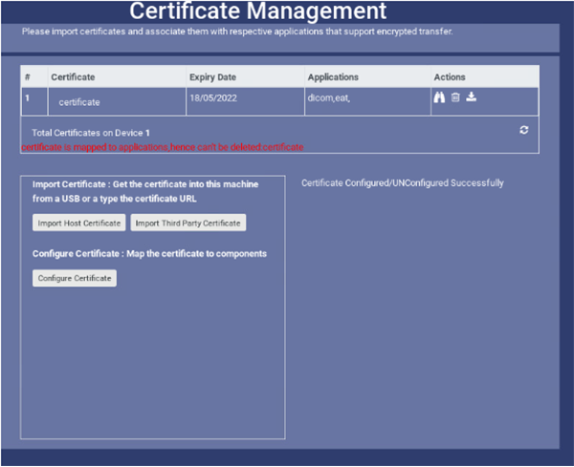Refresh the certificate list
The width and height of the screenshot is (574, 467).
pyautogui.click(x=524, y=130)
